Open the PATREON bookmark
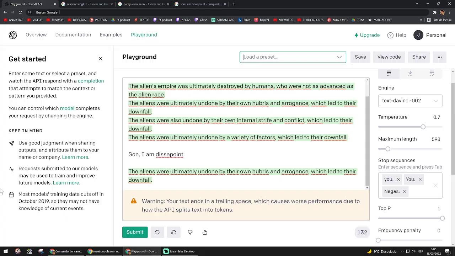 point(98,20)
